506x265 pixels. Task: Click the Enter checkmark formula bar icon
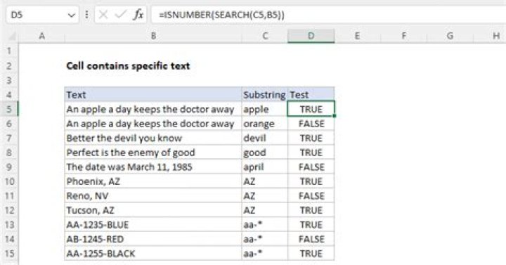120,15
